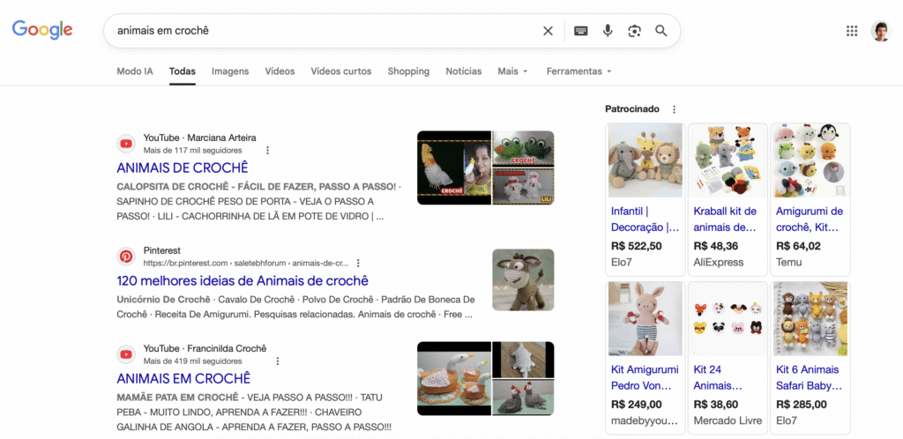The width and height of the screenshot is (903, 439).
Task: Open 120 melhores ideias de Animais link
Action: coord(243,281)
